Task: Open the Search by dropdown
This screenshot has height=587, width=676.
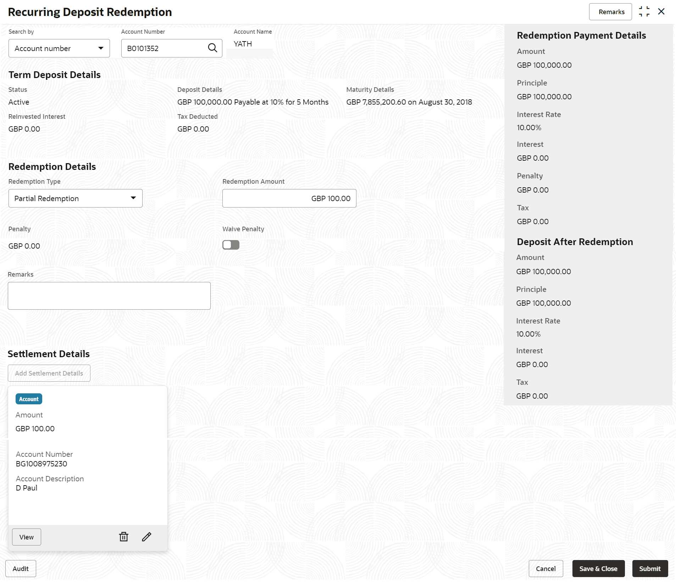Action: pyautogui.click(x=59, y=48)
